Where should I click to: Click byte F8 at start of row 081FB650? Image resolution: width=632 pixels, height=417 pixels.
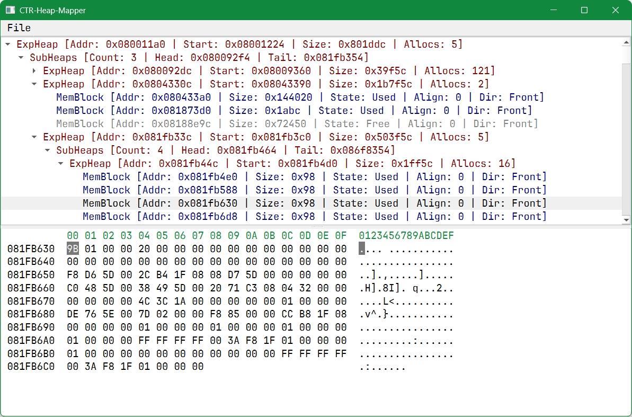point(73,275)
